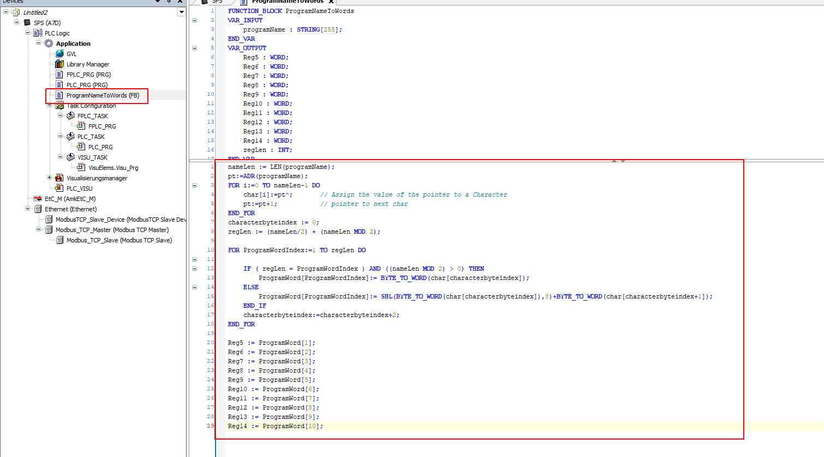This screenshot has width=824, height=457.
Task: Click PLC_PRG call icon under PLC_TASK
Action: [81, 147]
